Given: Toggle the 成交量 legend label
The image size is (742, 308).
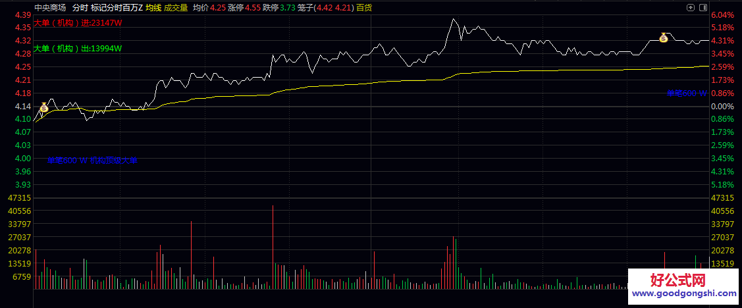Looking at the screenshot, I should [176, 8].
